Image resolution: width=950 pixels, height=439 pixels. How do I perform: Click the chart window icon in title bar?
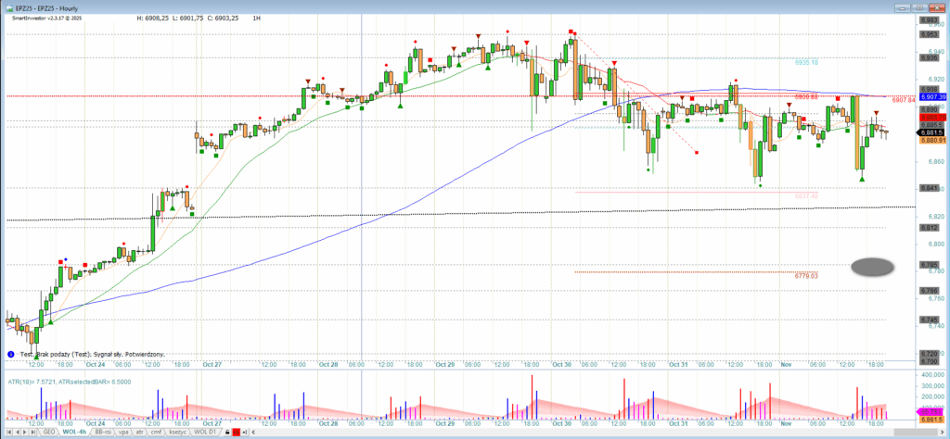click(x=6, y=6)
